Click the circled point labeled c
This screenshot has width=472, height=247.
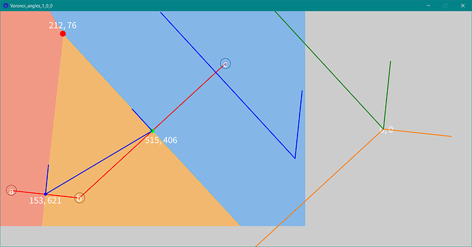pos(225,64)
